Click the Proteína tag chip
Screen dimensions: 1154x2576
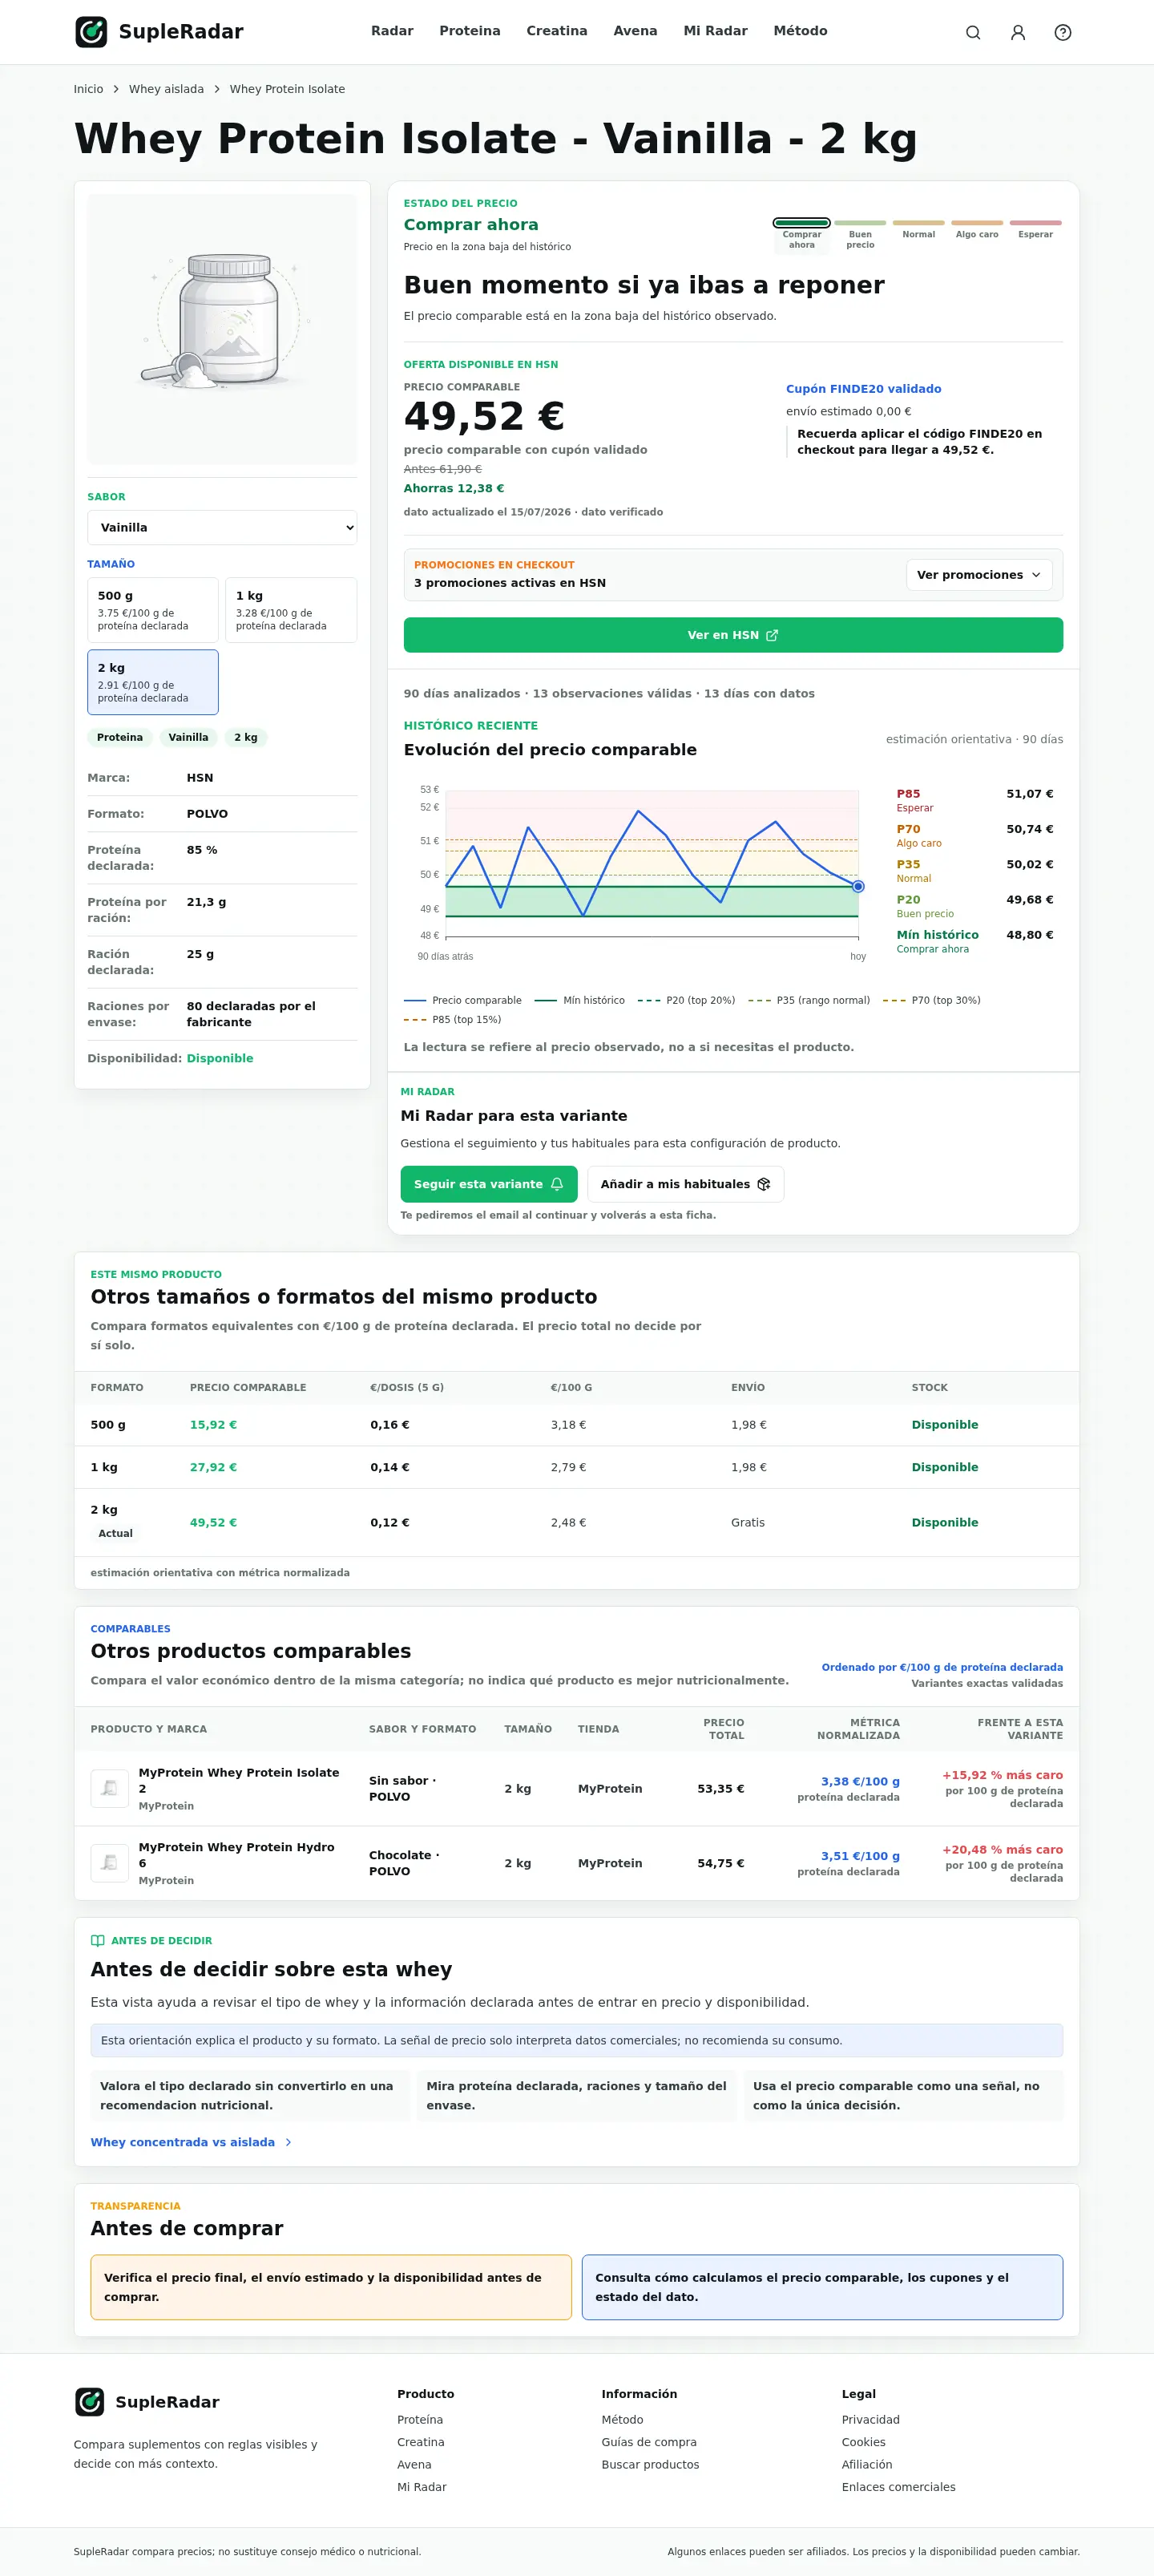tap(120, 737)
